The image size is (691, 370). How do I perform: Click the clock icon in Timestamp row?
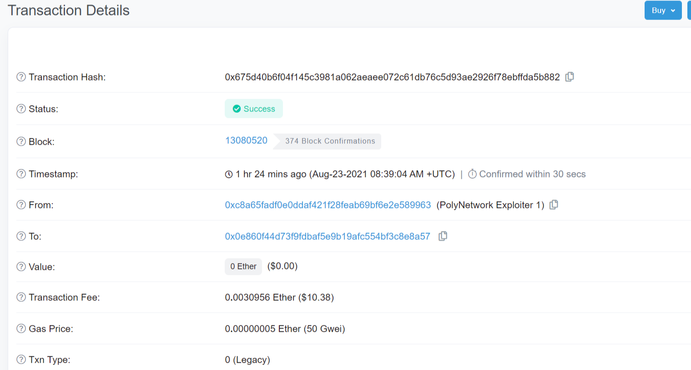[229, 174]
